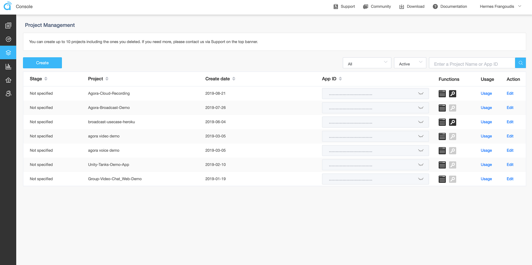This screenshot has width=532, height=265.
Task: Click the blue Create project button
Action: 42,63
